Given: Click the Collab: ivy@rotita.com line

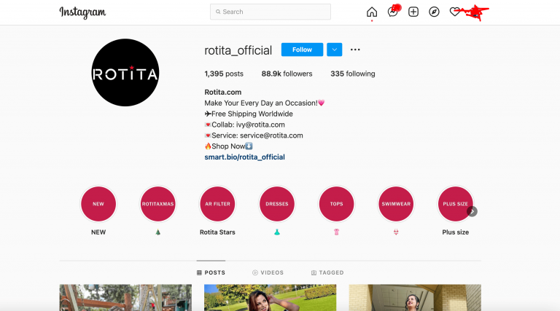Looking at the screenshot, I should coord(245,125).
